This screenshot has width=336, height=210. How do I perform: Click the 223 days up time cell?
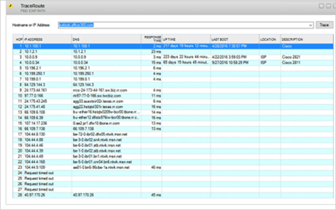[x=186, y=57]
